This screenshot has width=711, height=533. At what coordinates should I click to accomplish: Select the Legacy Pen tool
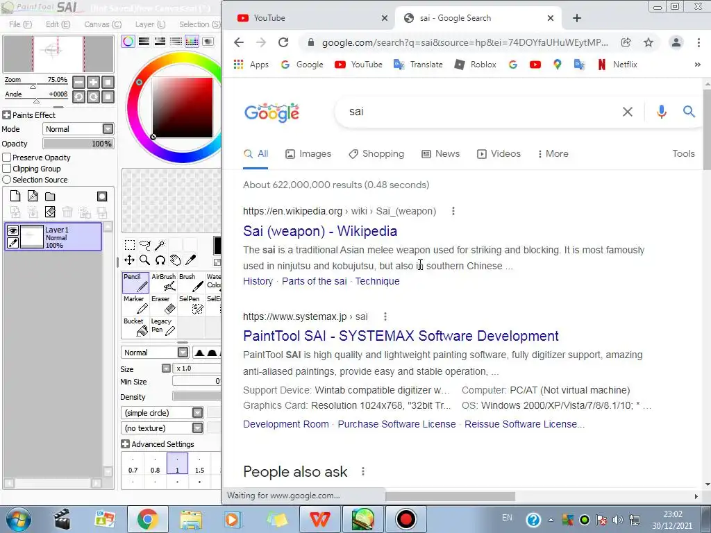click(163, 327)
